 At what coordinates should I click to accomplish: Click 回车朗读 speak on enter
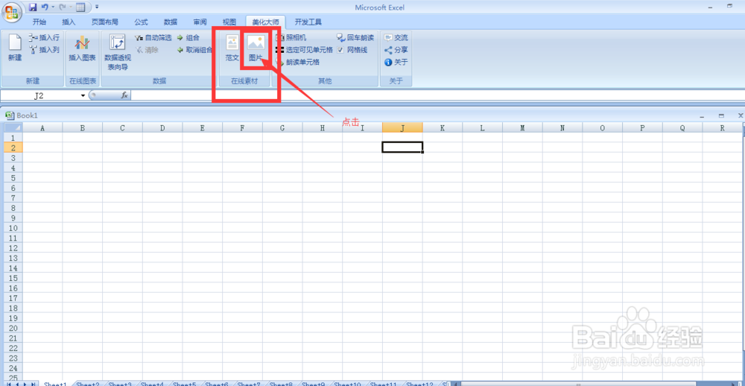[356, 37]
